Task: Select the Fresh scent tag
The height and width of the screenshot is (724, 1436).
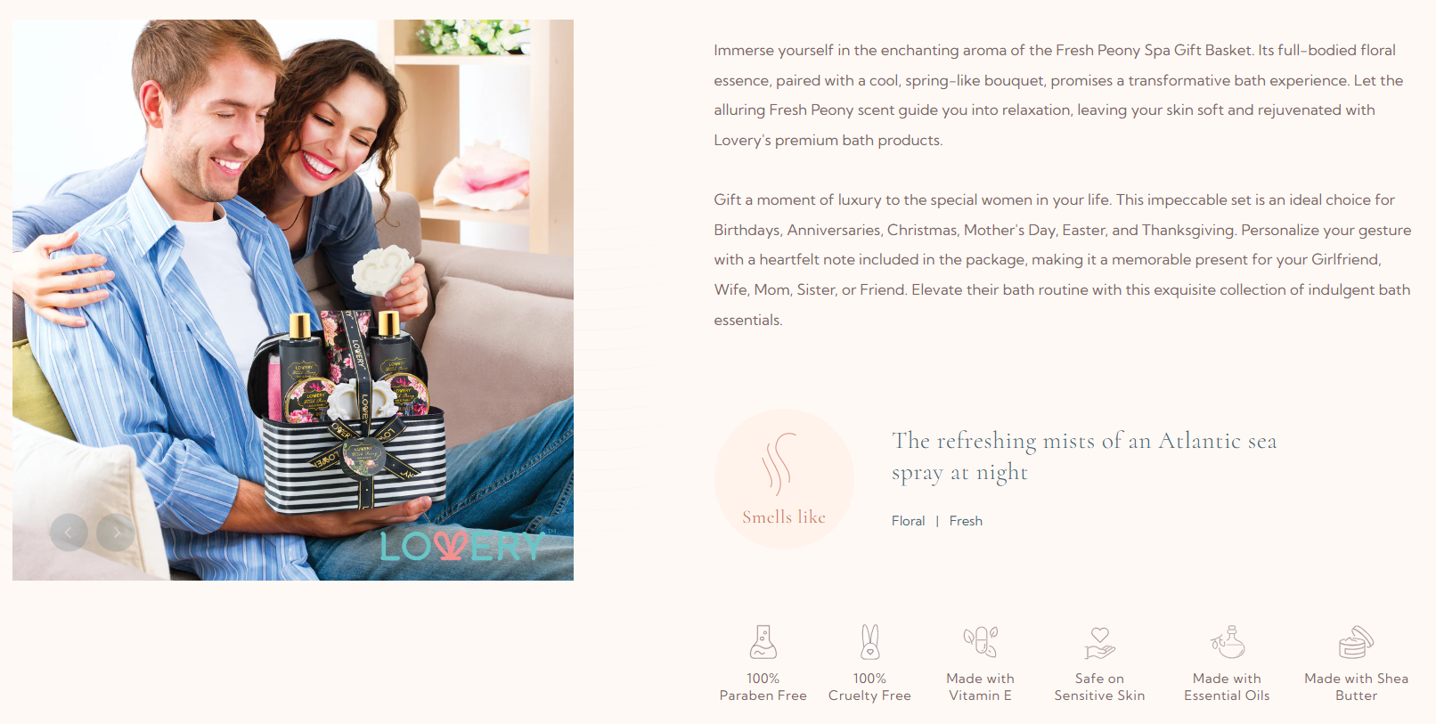Action: [x=966, y=521]
